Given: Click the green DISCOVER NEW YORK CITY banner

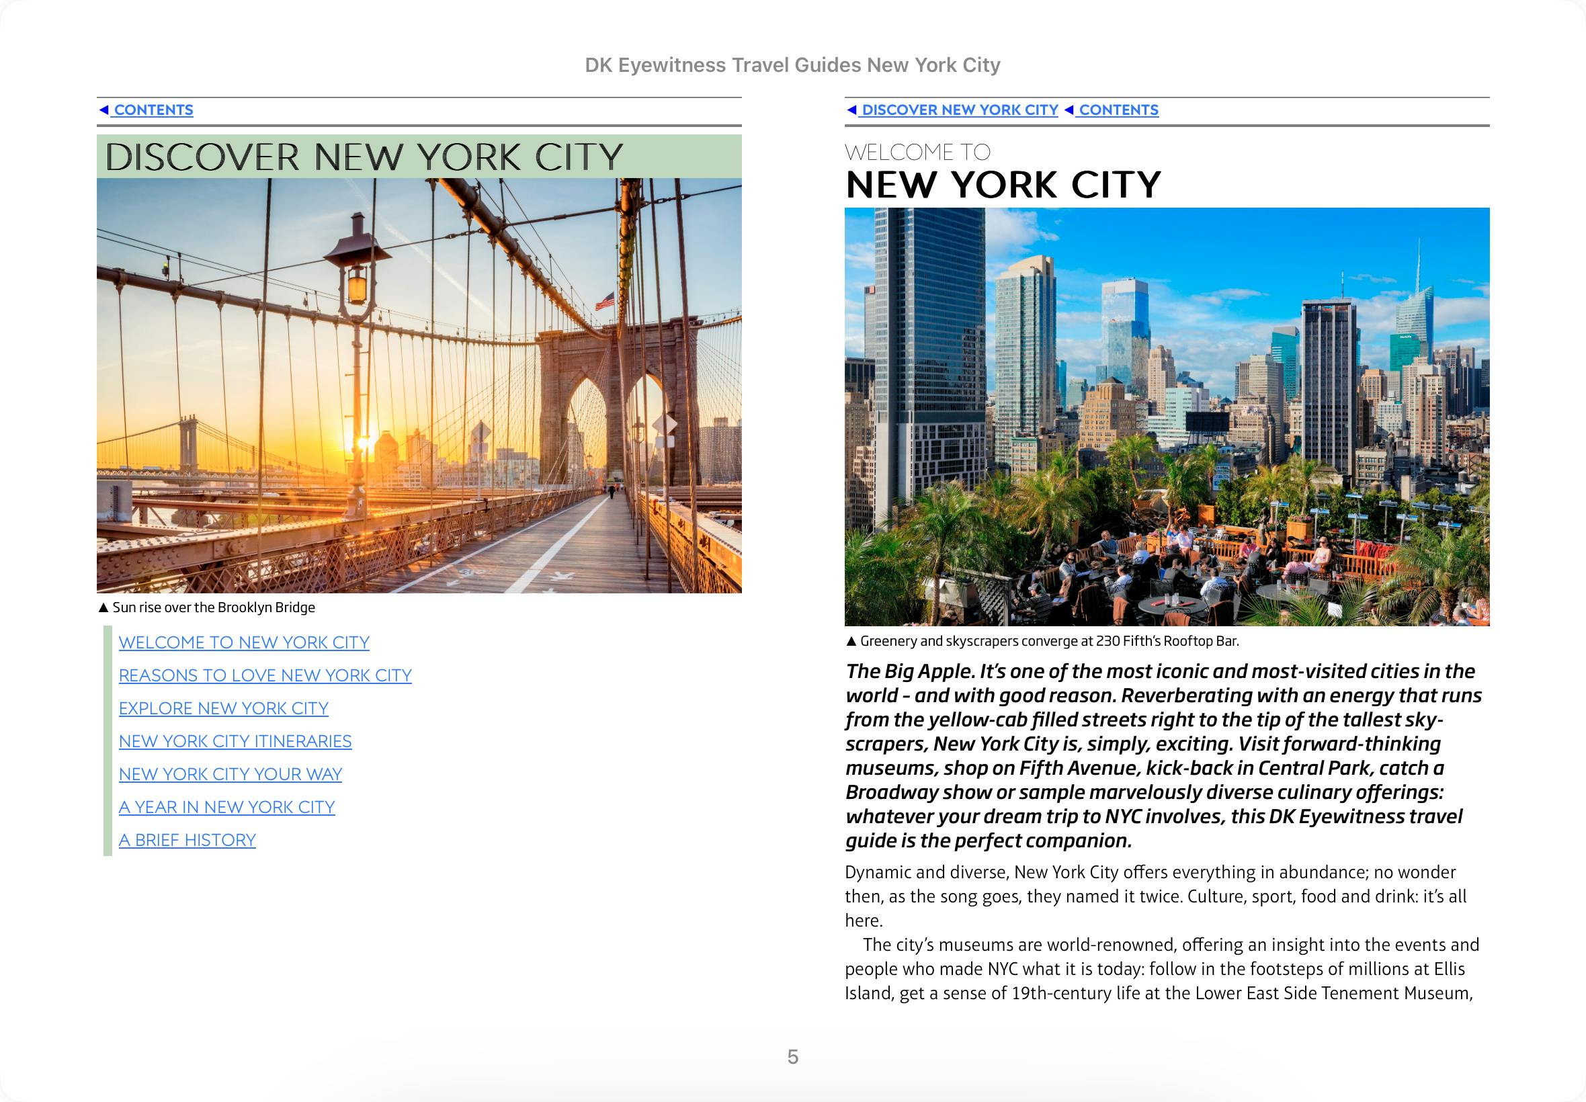Looking at the screenshot, I should (419, 157).
